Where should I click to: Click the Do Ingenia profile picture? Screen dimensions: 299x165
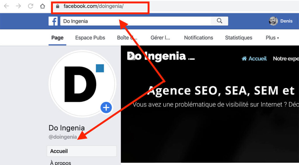coord(82,84)
